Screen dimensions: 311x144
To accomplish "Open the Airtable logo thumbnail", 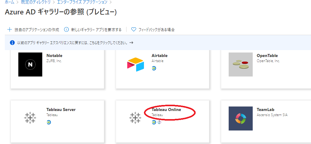I will (136, 64).
